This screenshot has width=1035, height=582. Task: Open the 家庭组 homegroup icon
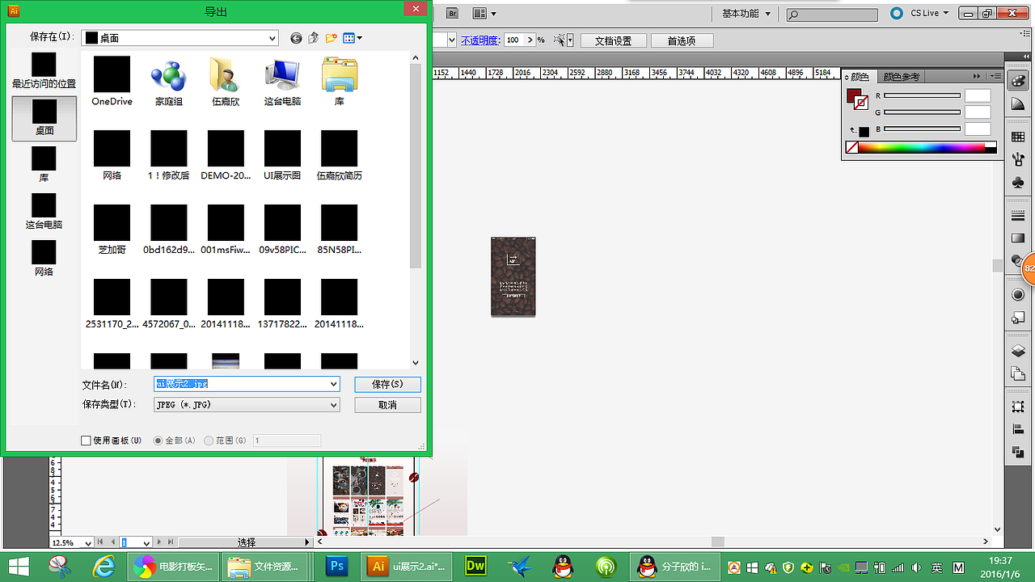pos(168,81)
